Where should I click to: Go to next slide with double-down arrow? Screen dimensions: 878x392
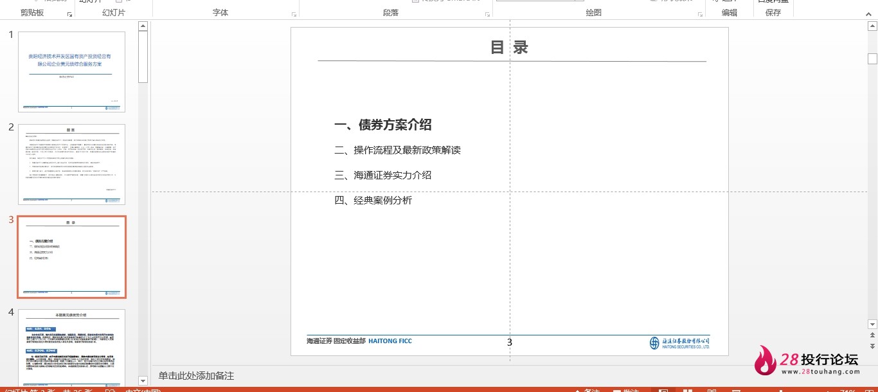(x=872, y=346)
